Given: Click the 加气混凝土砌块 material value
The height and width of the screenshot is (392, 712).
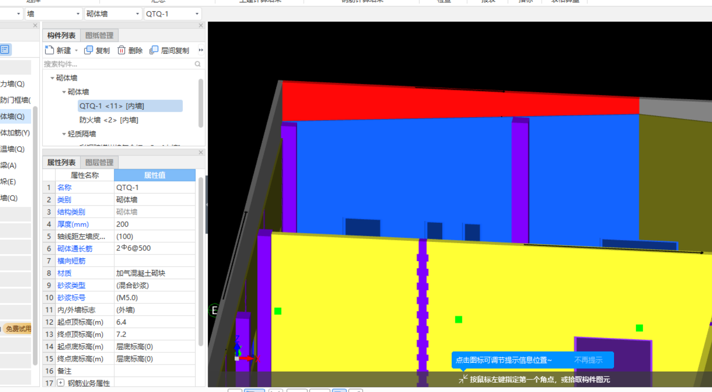Looking at the screenshot, I should (154, 273).
